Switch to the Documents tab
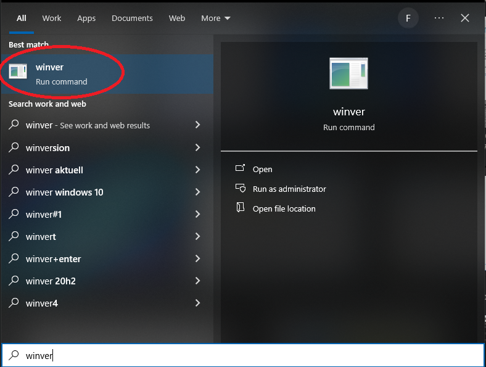The width and height of the screenshot is (486, 367). [x=132, y=19]
